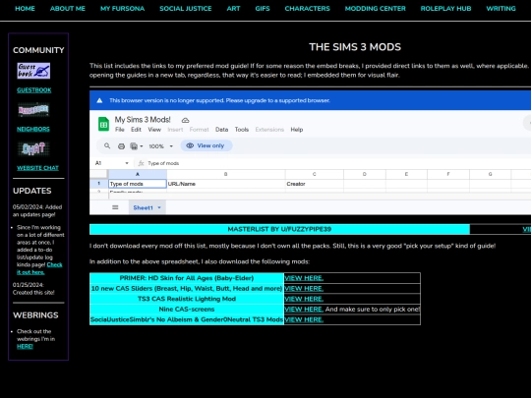
Task: Open the ROLEPLAY HUB page
Action: tap(445, 9)
